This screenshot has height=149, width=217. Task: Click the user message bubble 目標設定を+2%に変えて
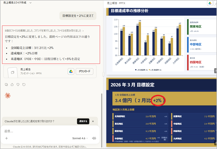tap(78, 16)
